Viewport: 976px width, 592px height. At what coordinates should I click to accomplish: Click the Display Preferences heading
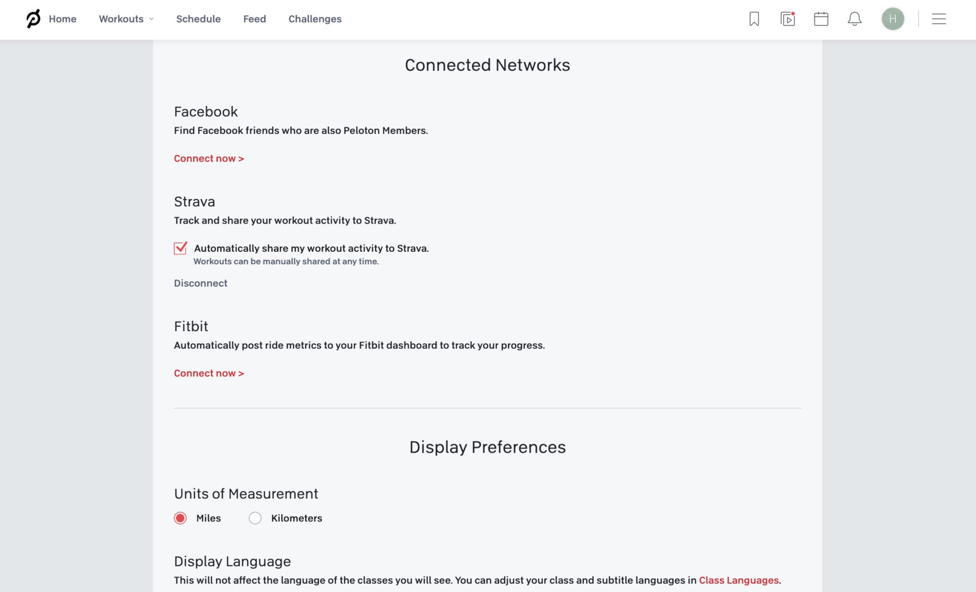click(x=487, y=447)
